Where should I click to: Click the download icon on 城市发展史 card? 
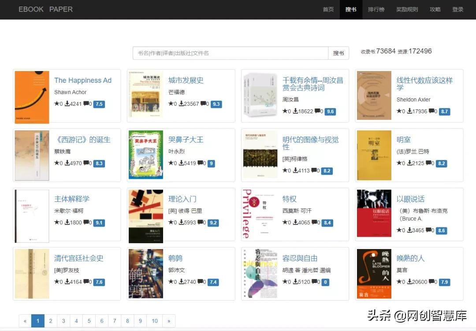tap(182, 104)
